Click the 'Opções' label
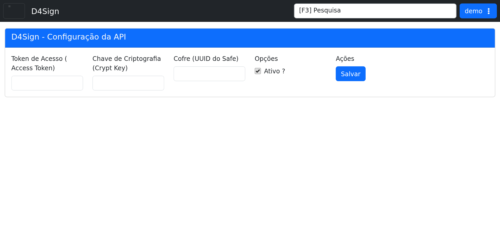 coord(266,59)
